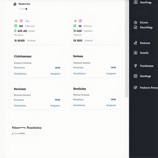Screen dimensions: 158x158
Task: Click the lower green icon in the left stats card
Action: pyautogui.click(x=15, y=31)
